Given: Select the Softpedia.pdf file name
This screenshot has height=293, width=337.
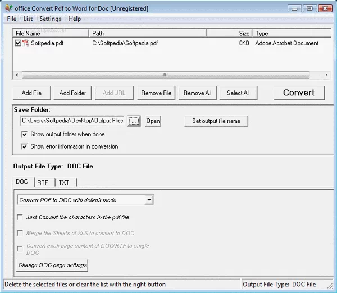Looking at the screenshot, I should [x=47, y=43].
